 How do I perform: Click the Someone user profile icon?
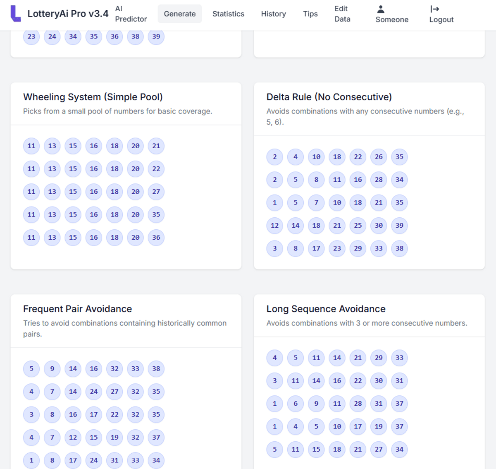[x=381, y=9]
